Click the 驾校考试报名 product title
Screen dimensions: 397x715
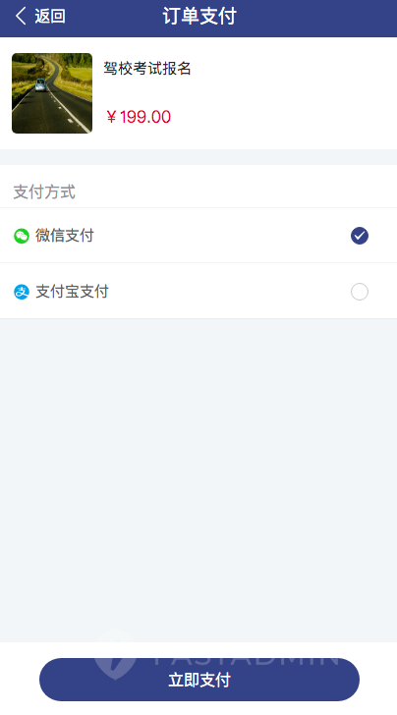[147, 69]
